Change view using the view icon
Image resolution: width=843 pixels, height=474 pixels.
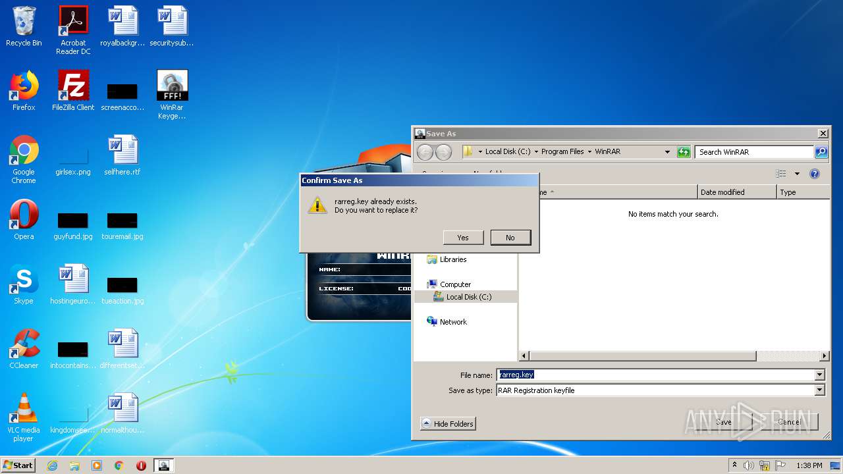(x=781, y=174)
